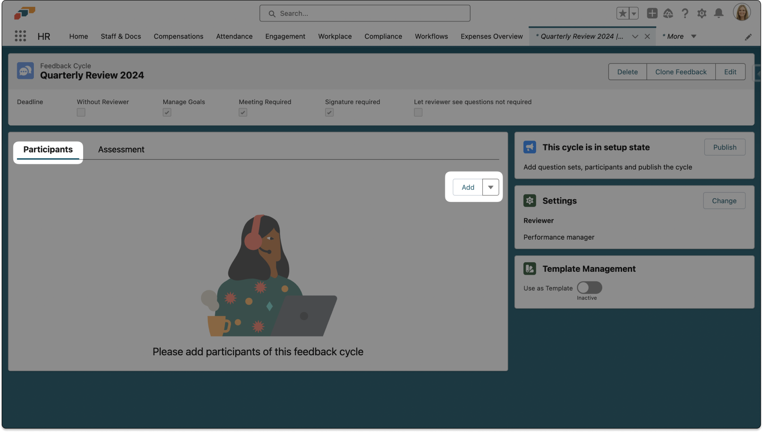Toggle the Use as Template switch
The image size is (763, 432).
pyautogui.click(x=589, y=288)
